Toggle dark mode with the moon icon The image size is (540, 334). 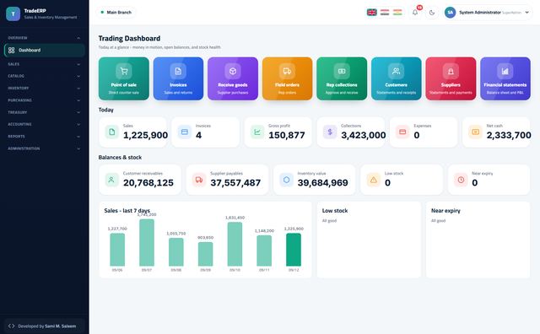(x=432, y=13)
